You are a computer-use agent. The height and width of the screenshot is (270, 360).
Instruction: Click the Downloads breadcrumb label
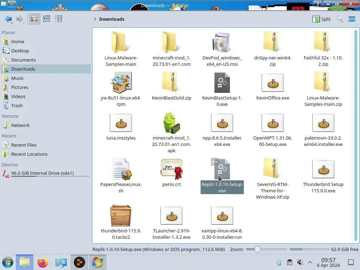tap(112, 19)
